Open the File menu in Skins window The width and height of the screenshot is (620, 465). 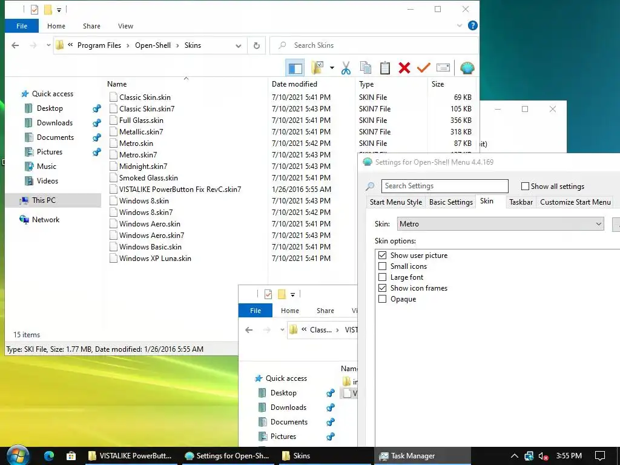click(x=22, y=26)
